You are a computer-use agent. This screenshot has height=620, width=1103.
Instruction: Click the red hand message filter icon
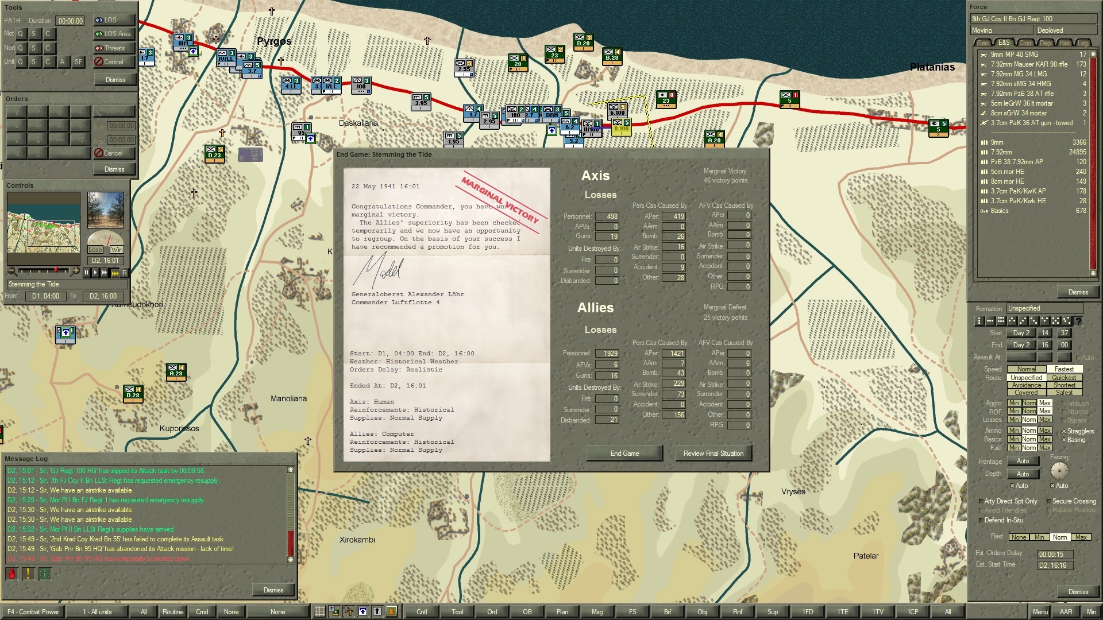click(11, 573)
